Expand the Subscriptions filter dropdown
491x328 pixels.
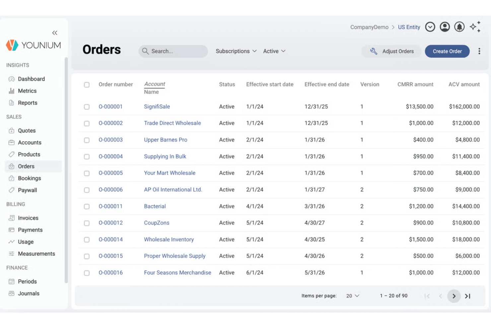tap(236, 51)
